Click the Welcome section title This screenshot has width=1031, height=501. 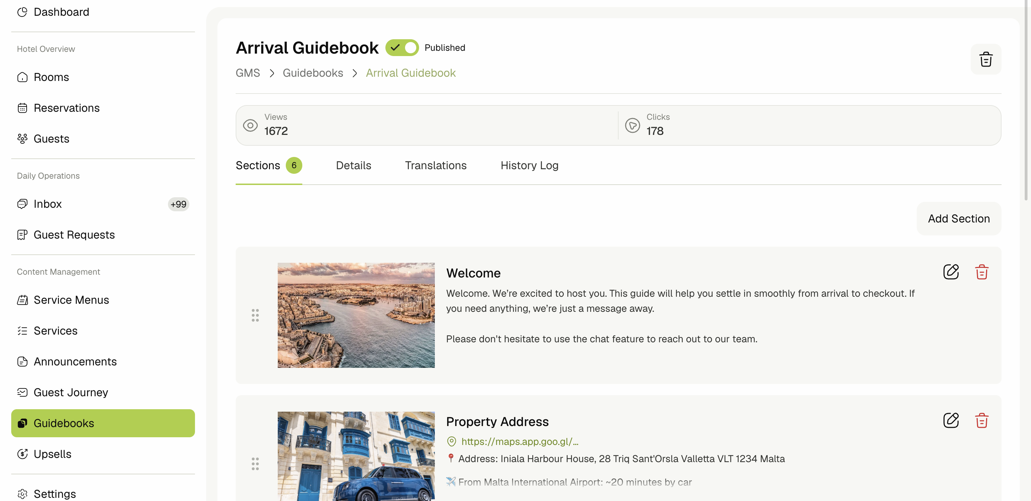pos(473,273)
